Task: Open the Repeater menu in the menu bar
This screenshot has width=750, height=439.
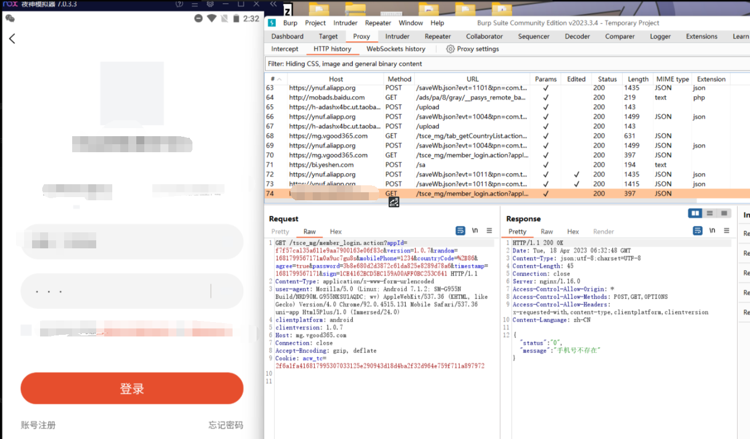Action: pyautogui.click(x=378, y=23)
